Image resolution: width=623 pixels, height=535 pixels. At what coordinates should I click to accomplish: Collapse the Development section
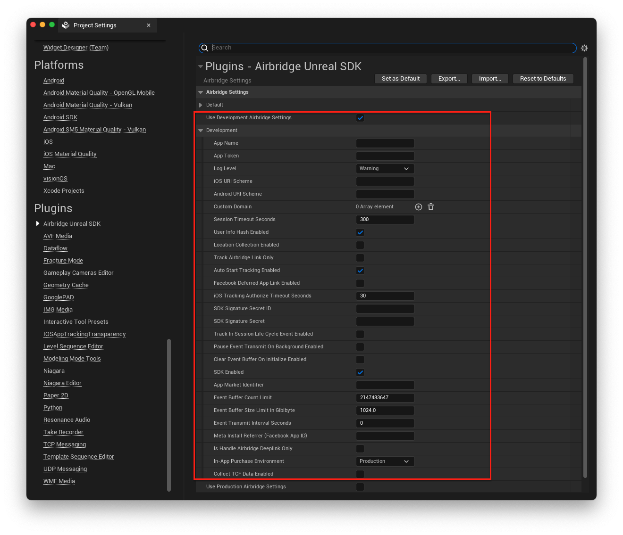pyautogui.click(x=201, y=130)
